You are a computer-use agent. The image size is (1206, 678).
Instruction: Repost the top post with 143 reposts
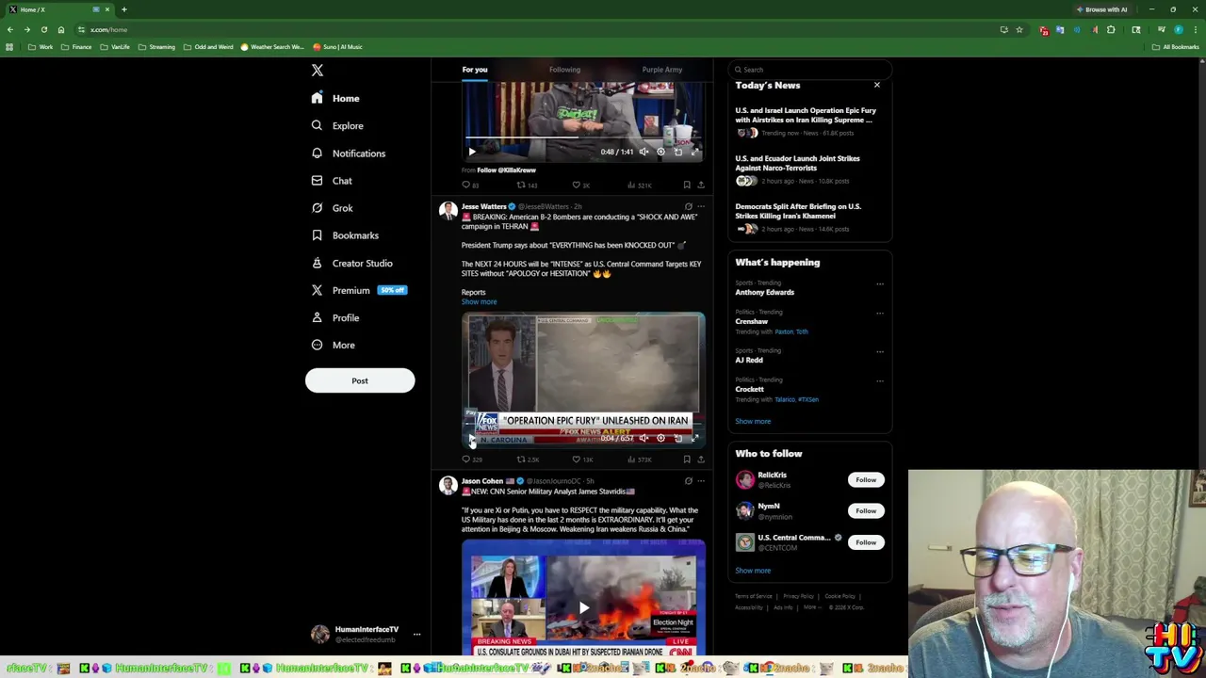[526, 186]
